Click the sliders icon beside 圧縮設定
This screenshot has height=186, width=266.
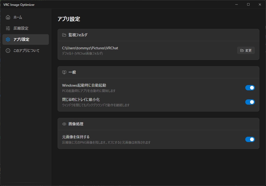click(8, 28)
